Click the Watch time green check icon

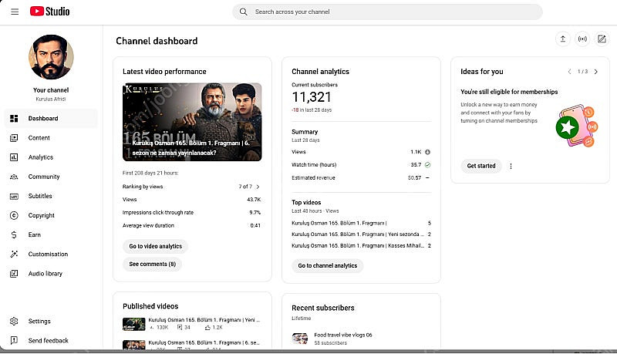[428, 165]
